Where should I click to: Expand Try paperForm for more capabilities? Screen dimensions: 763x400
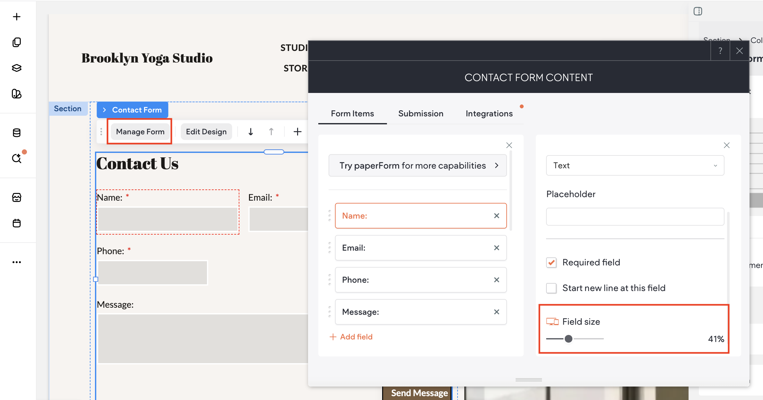point(417,165)
